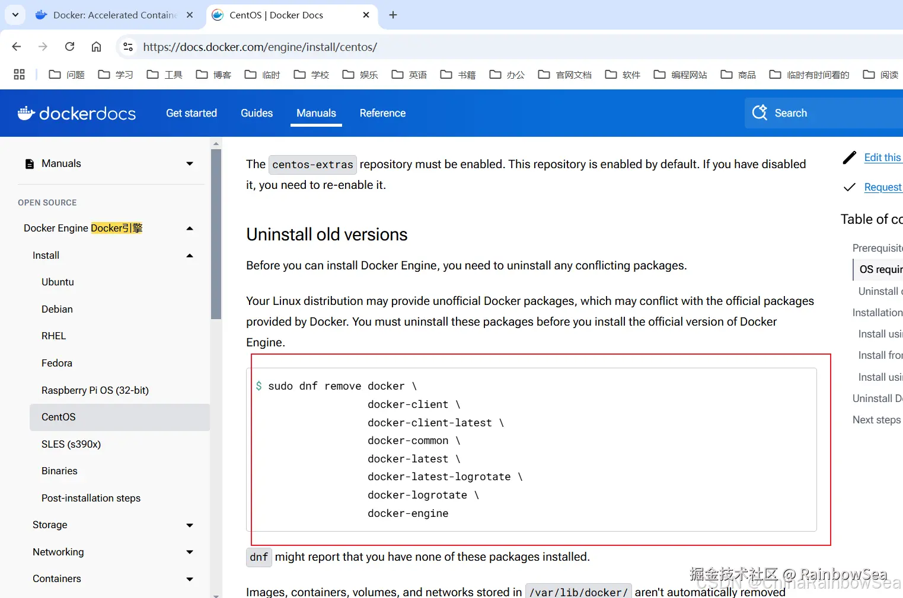Switch to Docker: Accelerated Container tab
903x598 pixels.
[x=115, y=15]
